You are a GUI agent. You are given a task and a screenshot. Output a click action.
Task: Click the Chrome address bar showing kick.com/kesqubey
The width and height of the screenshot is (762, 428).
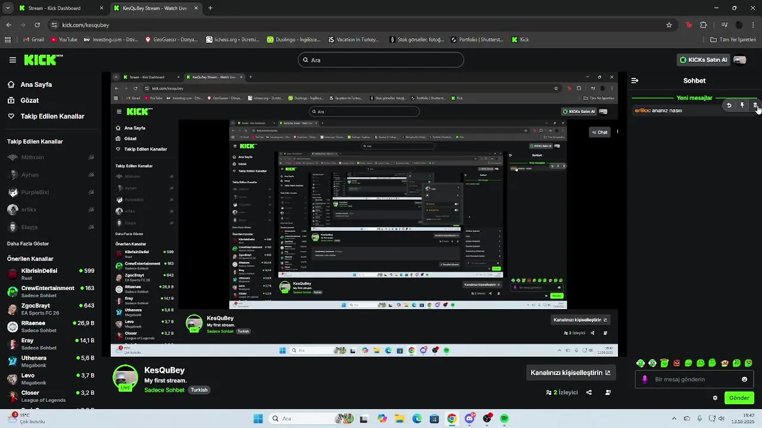(x=361, y=25)
